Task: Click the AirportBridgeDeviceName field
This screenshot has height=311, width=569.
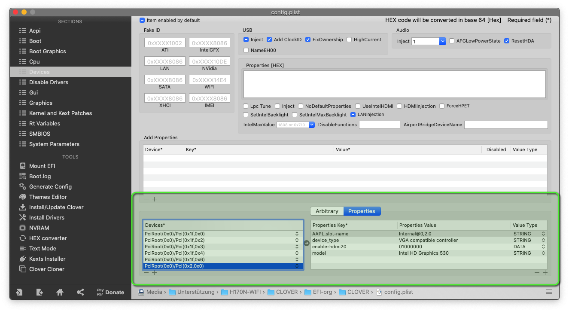Action: 506,125
